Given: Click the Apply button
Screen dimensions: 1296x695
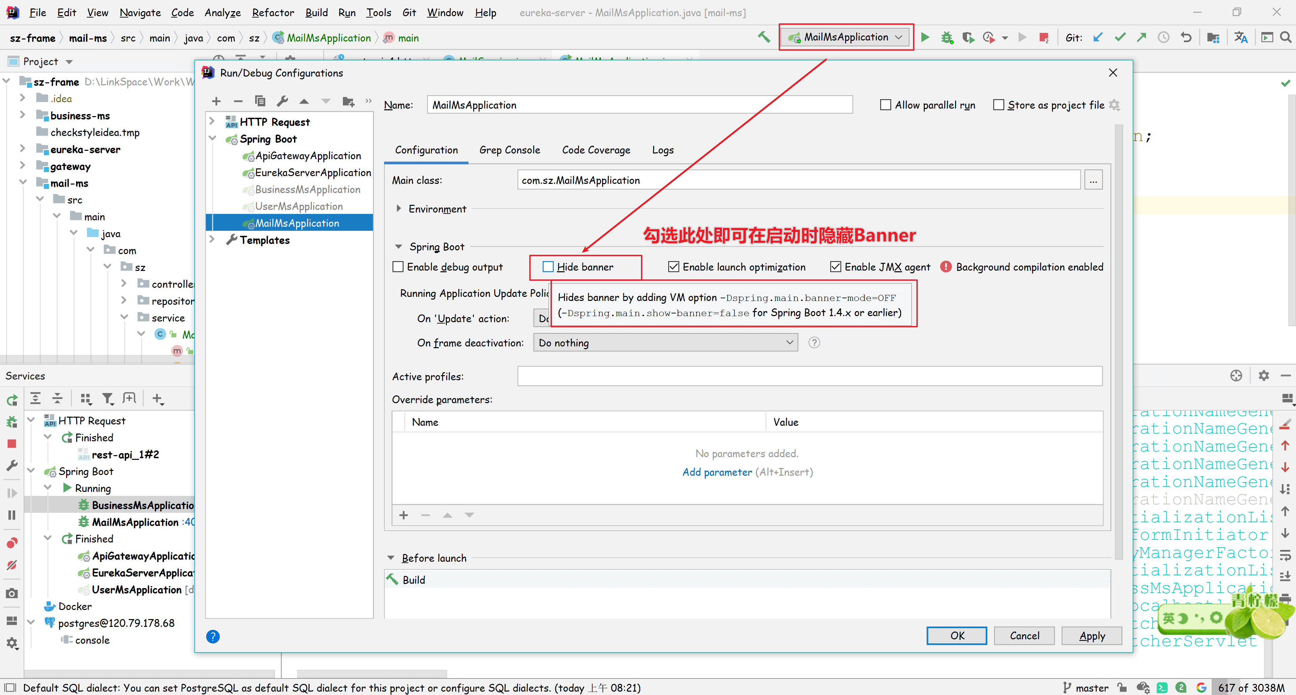Looking at the screenshot, I should tap(1091, 636).
